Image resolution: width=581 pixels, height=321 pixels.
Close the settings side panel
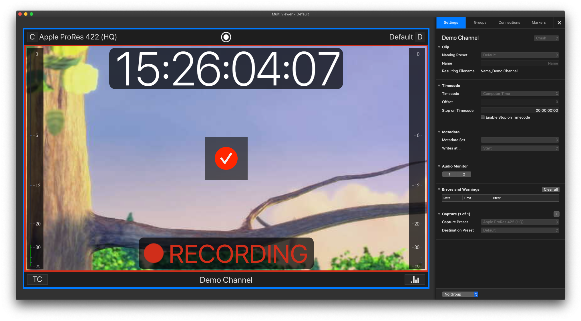(559, 23)
